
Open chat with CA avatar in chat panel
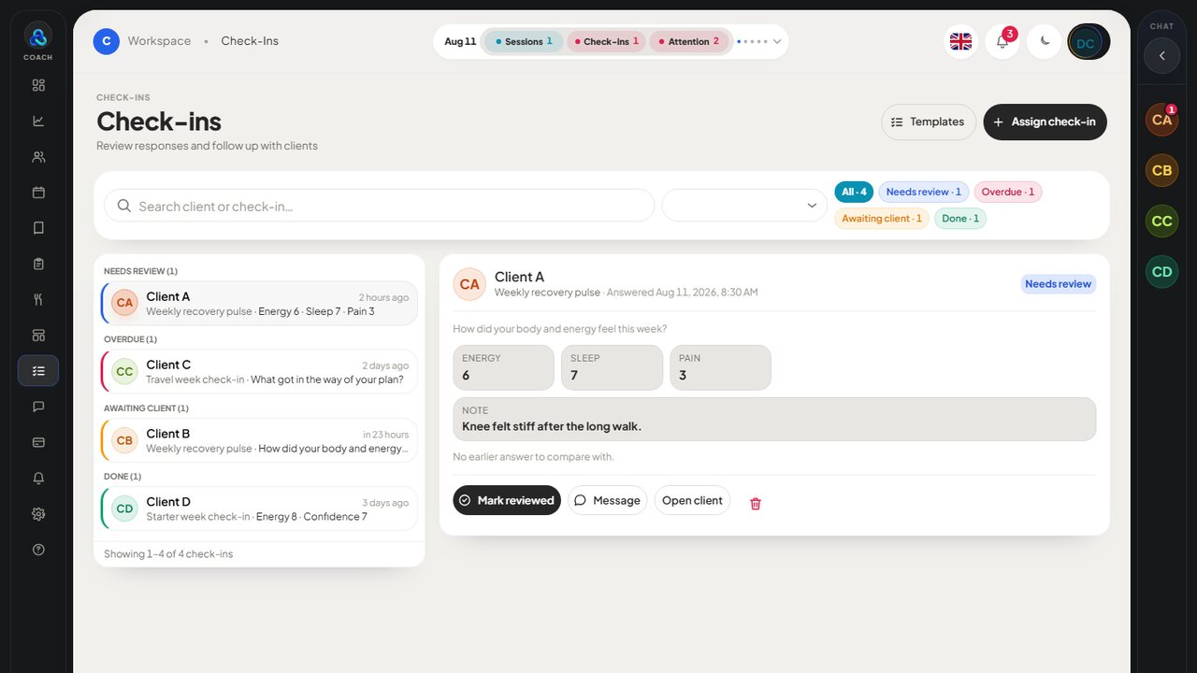click(x=1161, y=120)
